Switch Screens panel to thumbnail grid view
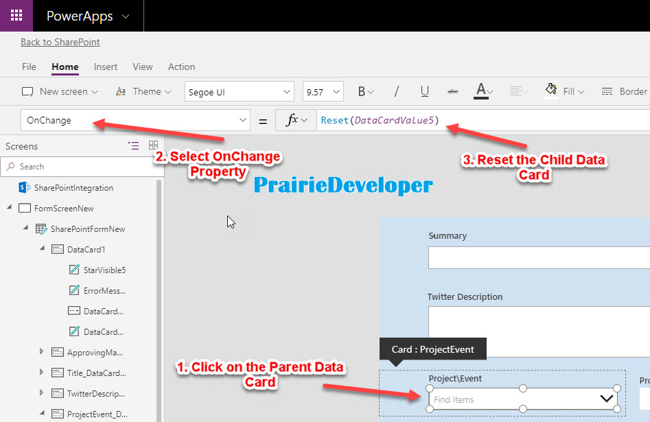Screen dimensions: 650x422 [153, 145]
